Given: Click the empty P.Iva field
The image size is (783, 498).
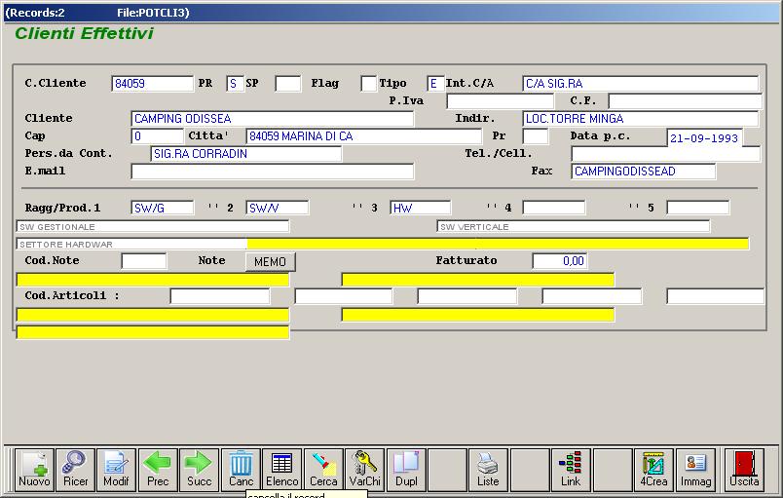Looking at the screenshot, I should pos(501,101).
